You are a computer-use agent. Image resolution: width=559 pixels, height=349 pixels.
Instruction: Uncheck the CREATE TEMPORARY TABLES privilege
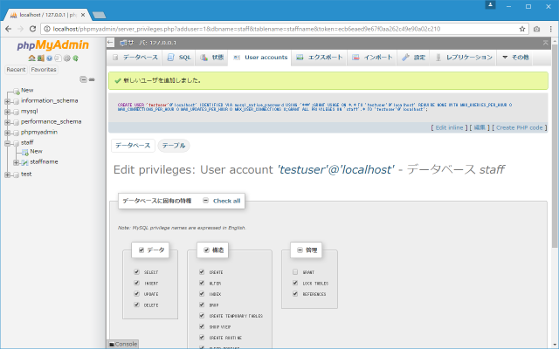(202, 315)
